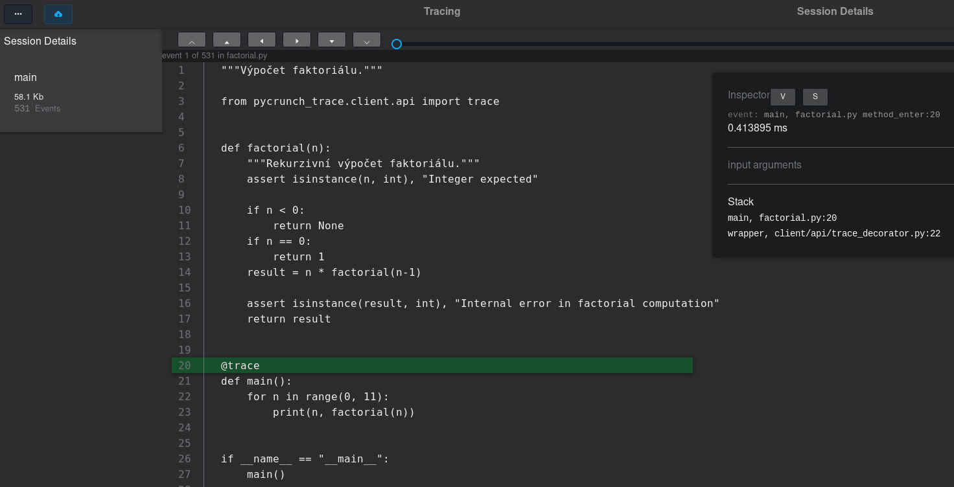Select the main session entry
The height and width of the screenshot is (487, 954).
(x=26, y=78)
